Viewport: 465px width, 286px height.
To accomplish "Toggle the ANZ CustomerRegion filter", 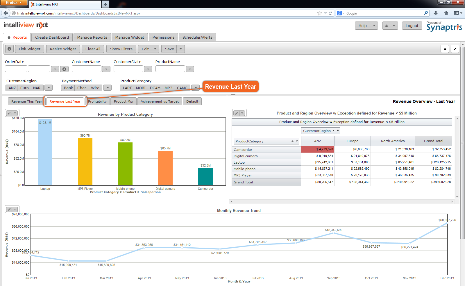I will tap(12, 88).
